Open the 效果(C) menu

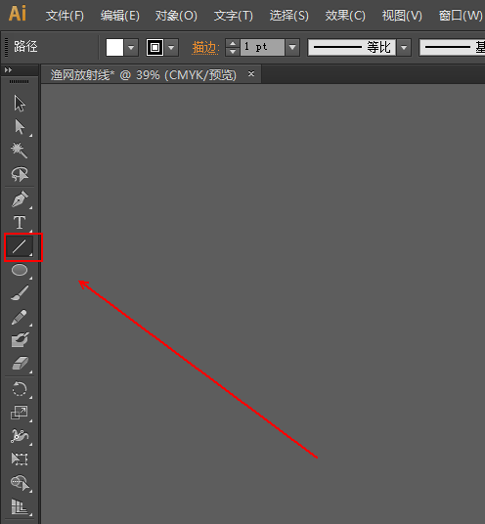pyautogui.click(x=345, y=16)
